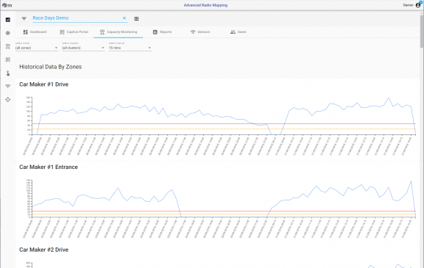Open the select zones dropdown

pos(37,48)
